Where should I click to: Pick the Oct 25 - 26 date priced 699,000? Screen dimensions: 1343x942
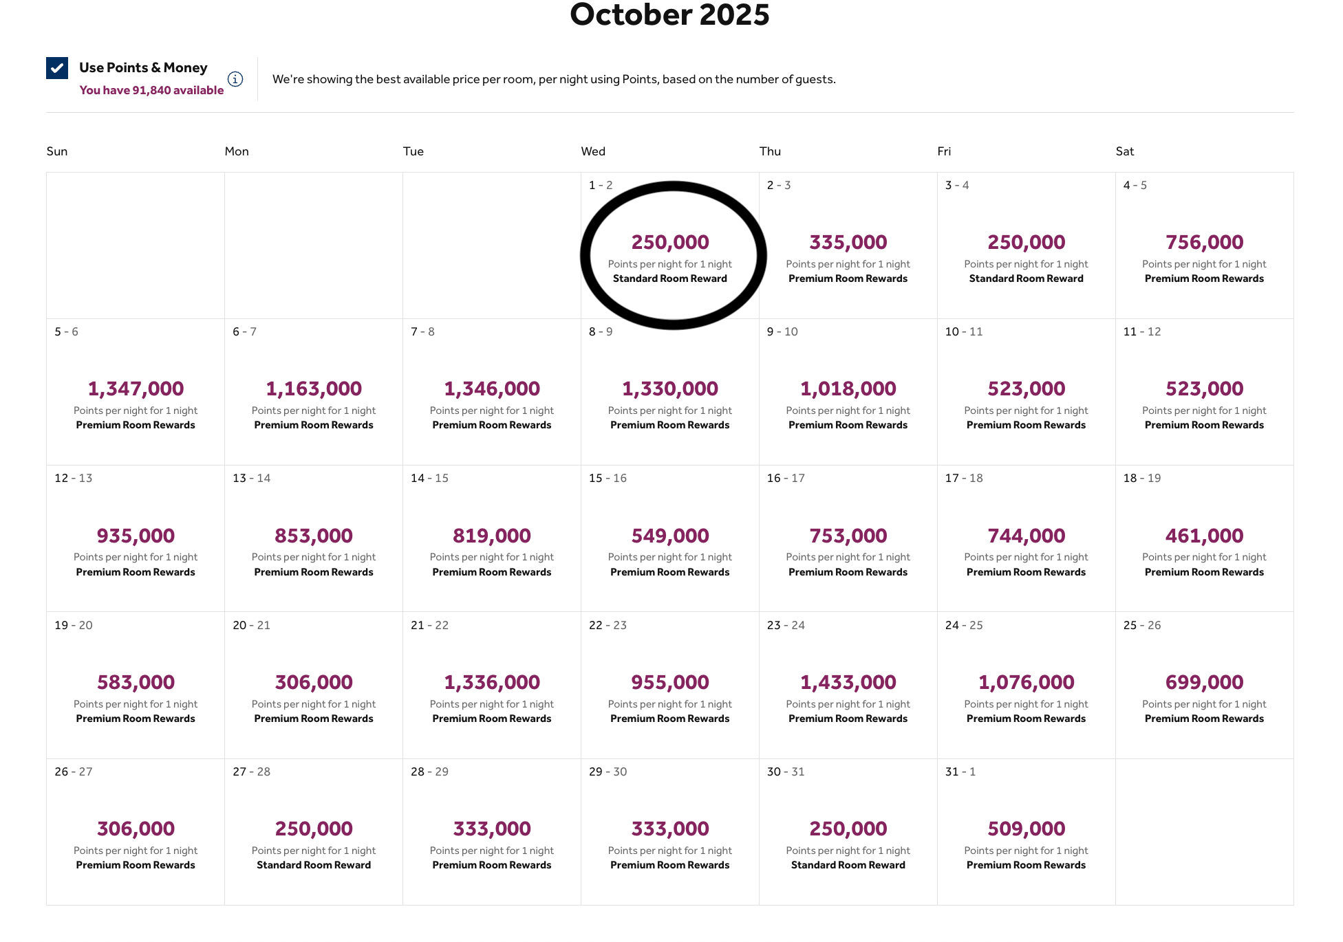click(x=1204, y=686)
